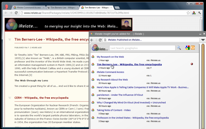Click 'via: L' under iRelate Command Access
Image resolution: width=206 pixels, height=129 pixels.
[x=149, y=76]
